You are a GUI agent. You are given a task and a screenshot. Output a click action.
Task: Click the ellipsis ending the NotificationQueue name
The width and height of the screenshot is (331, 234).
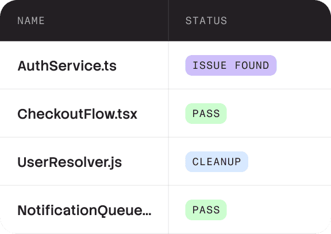click(x=148, y=214)
